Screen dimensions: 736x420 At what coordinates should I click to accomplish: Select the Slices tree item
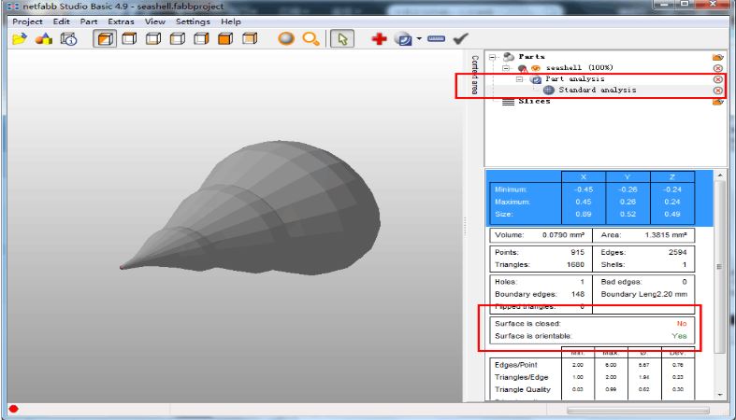tap(534, 101)
